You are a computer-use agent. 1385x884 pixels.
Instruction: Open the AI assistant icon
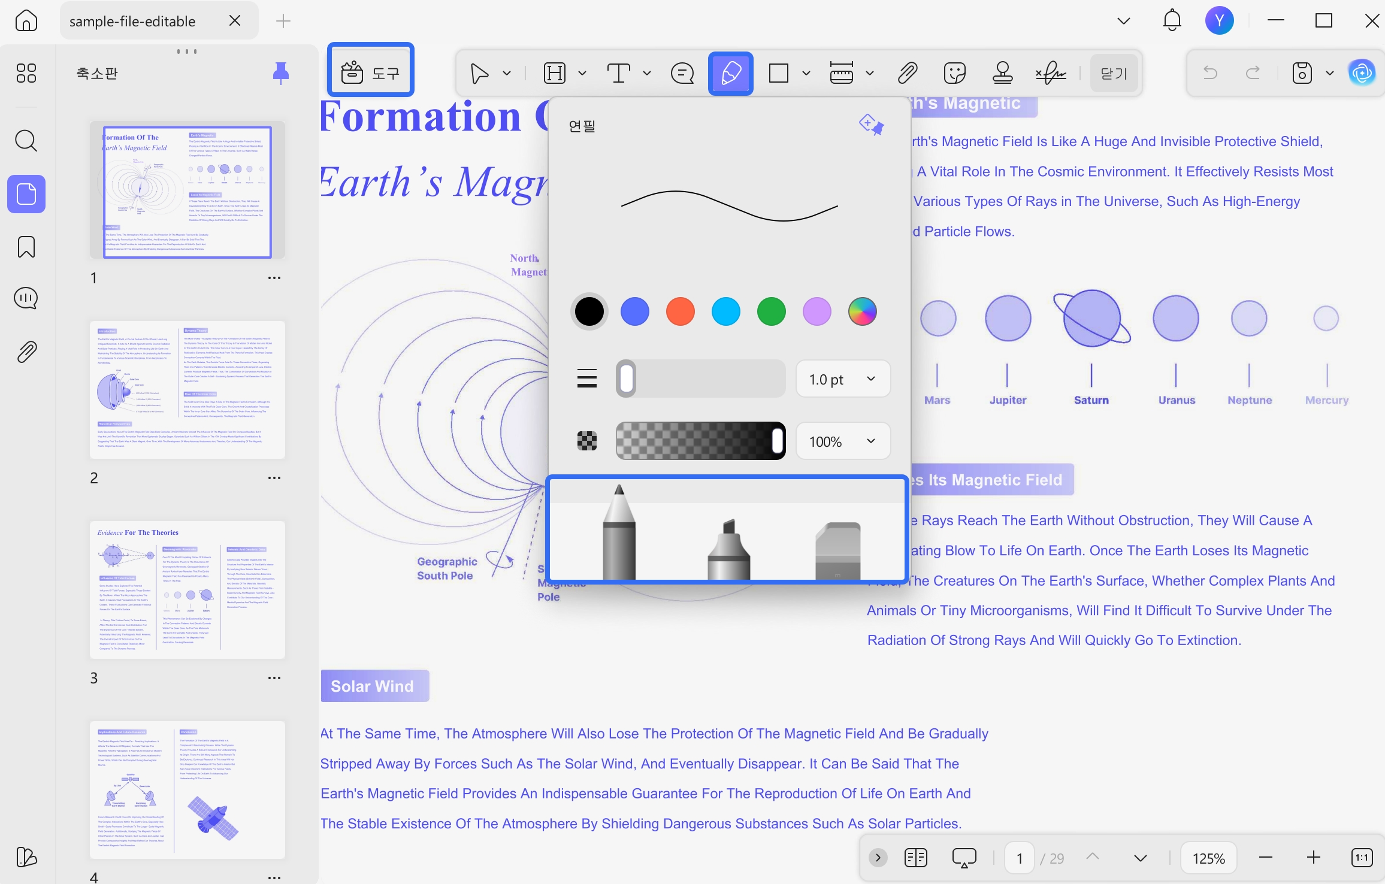click(x=1362, y=73)
